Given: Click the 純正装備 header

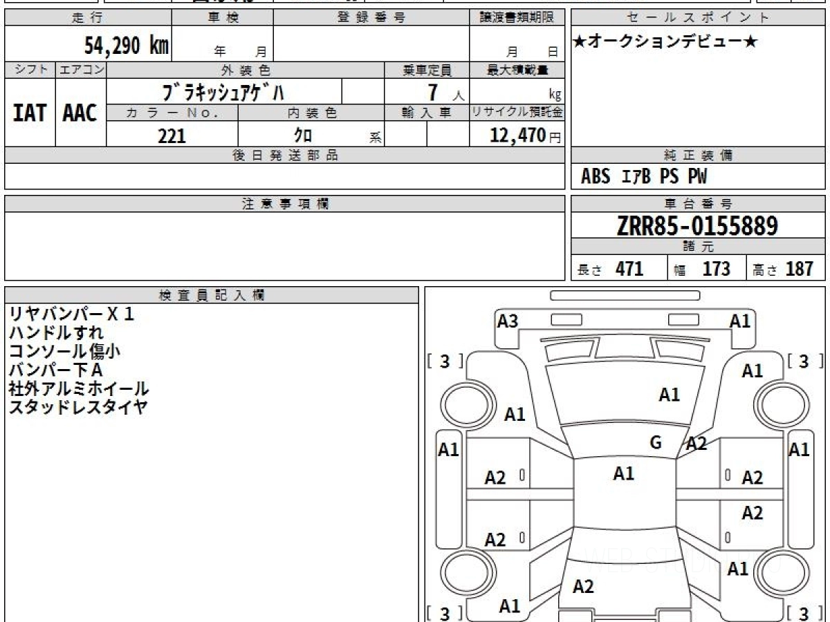Looking at the screenshot, I should click(x=699, y=155).
